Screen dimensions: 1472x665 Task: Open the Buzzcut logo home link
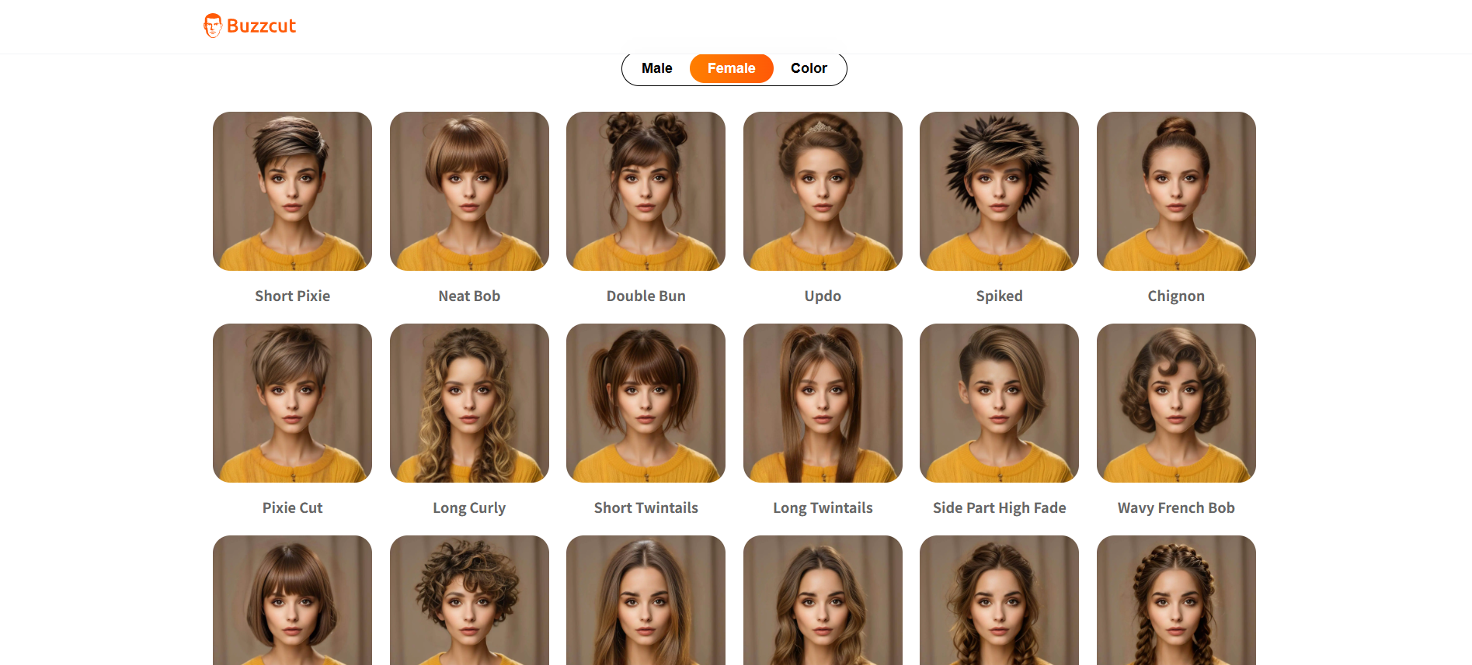click(249, 26)
